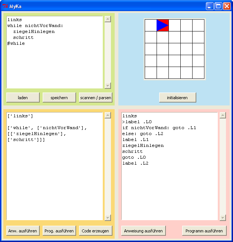233x242 pixels.
Task: Click the line 'while nichtVorWand:' in source editor
Action: coord(35,26)
